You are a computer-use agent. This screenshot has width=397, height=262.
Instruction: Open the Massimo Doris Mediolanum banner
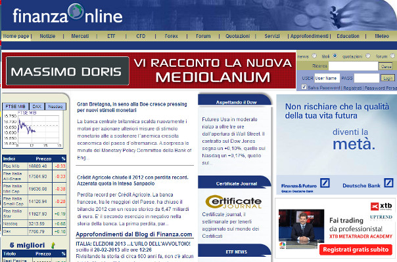[149, 70]
